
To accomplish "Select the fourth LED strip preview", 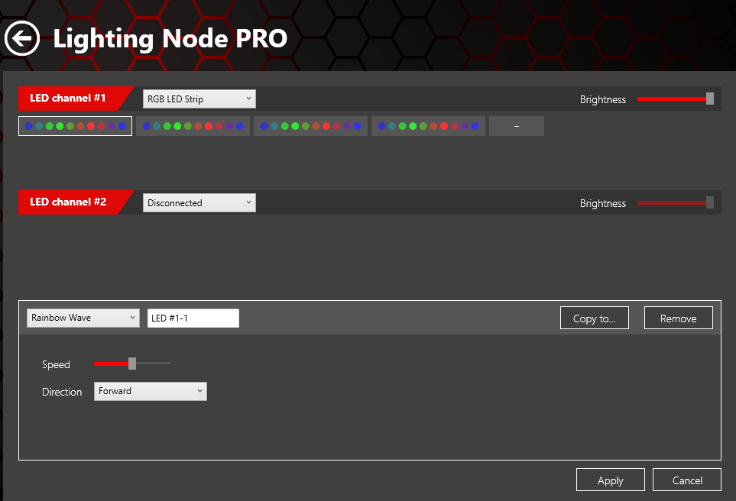I will pyautogui.click(x=427, y=125).
